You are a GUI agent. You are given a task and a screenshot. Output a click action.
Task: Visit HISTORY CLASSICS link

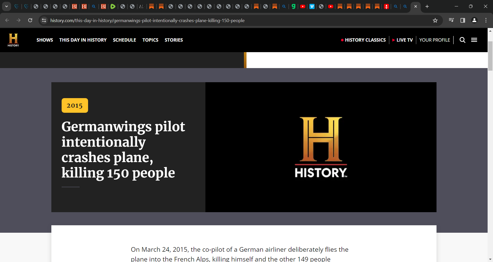[363, 40]
